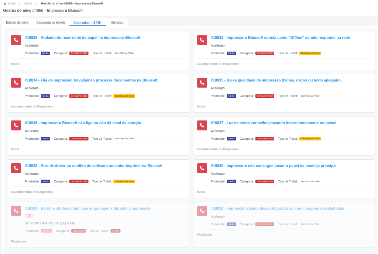Click Contato via Site badge on #18826

(x=79, y=53)
